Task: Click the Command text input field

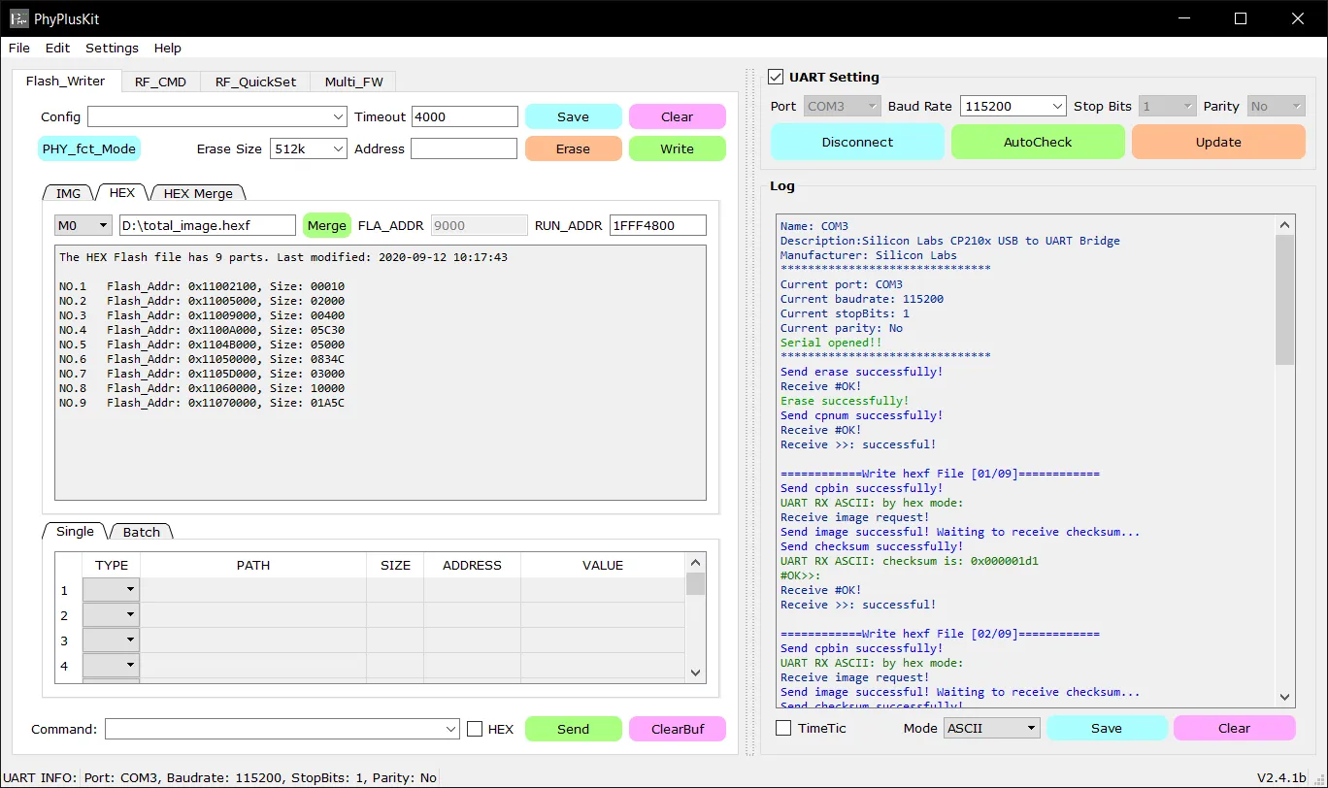Action: coord(274,729)
